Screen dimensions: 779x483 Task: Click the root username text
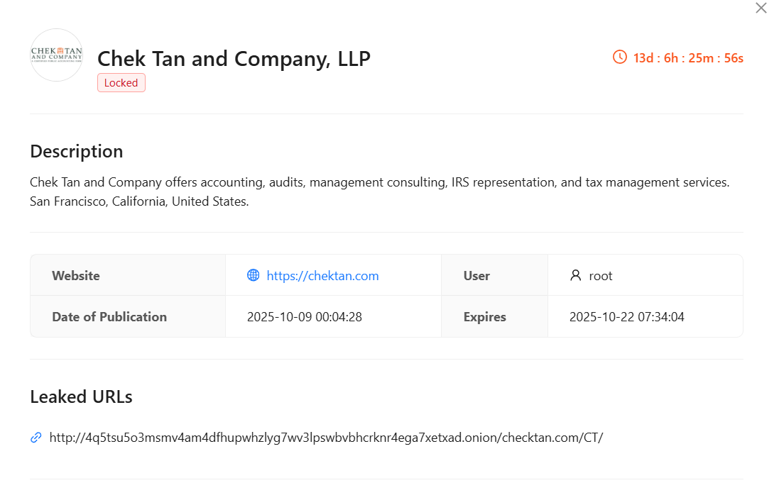(x=602, y=275)
